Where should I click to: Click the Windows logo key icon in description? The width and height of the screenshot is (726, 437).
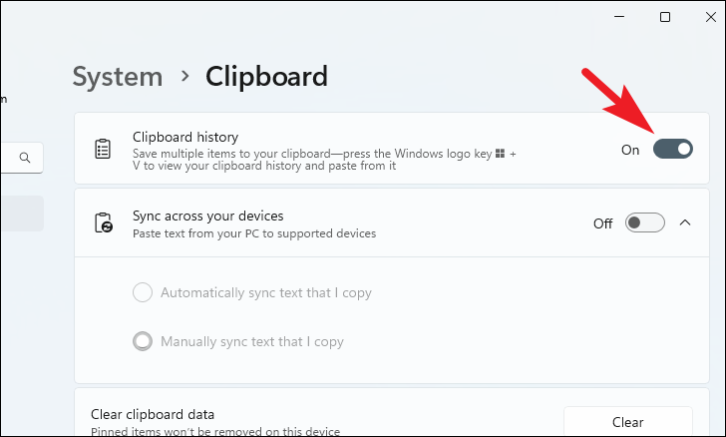coord(500,154)
